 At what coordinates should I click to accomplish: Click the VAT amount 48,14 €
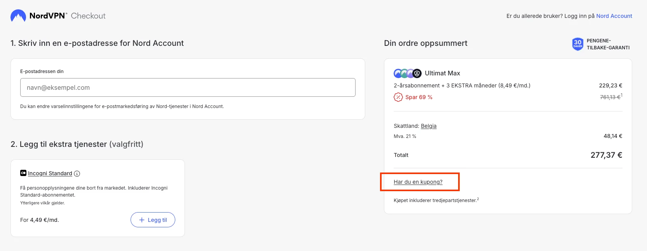(x=613, y=136)
